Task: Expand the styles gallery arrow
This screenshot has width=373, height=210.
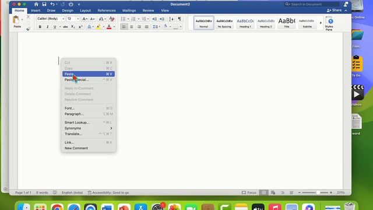Action: (x=321, y=23)
